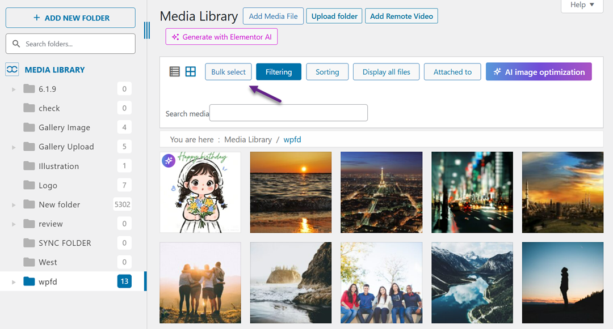
Task: Enable Bulk select mode
Action: (x=228, y=71)
